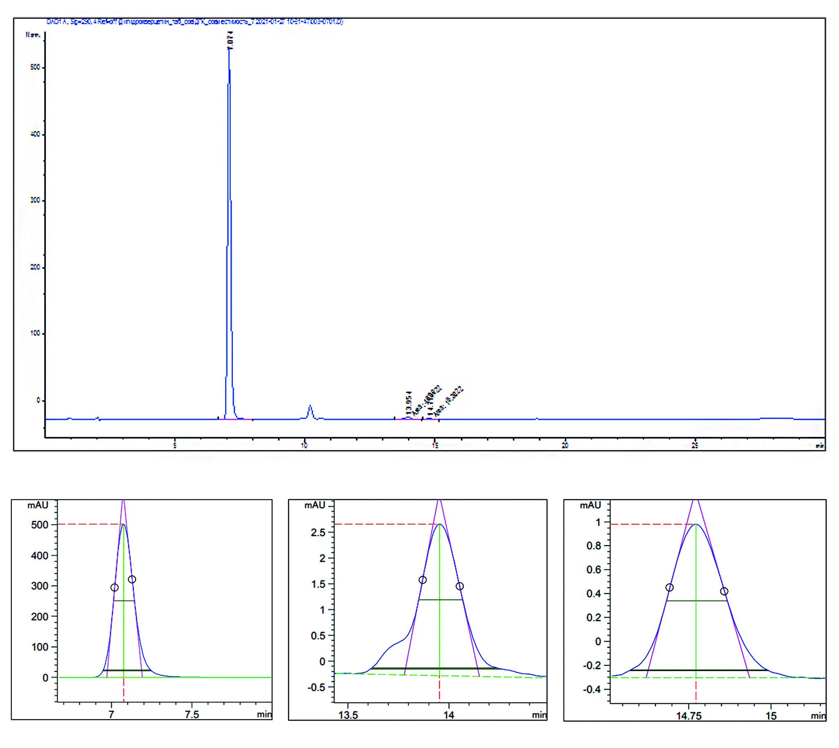The image size is (839, 748).
Task: Click the 20 minute x-axis tick label
Action: [565, 446]
